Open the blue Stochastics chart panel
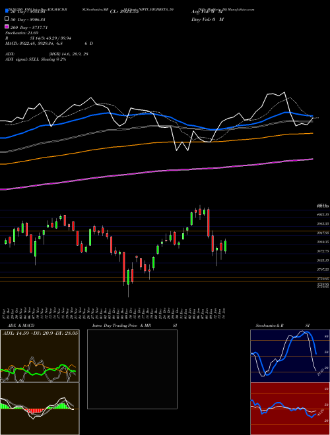This screenshot has height=435, width=330. [290, 356]
